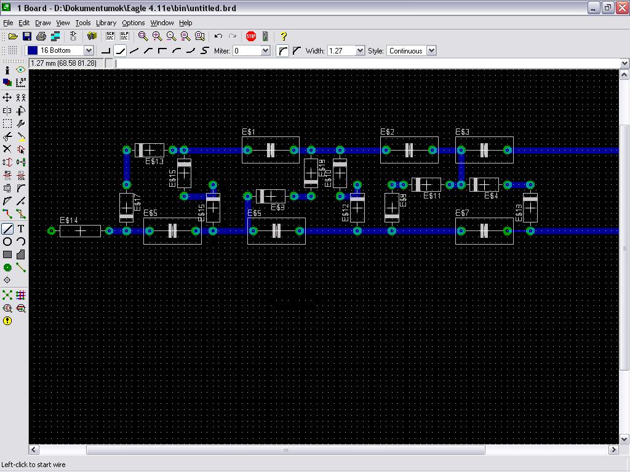Open the Options menu
630x472 pixels.
[134, 23]
